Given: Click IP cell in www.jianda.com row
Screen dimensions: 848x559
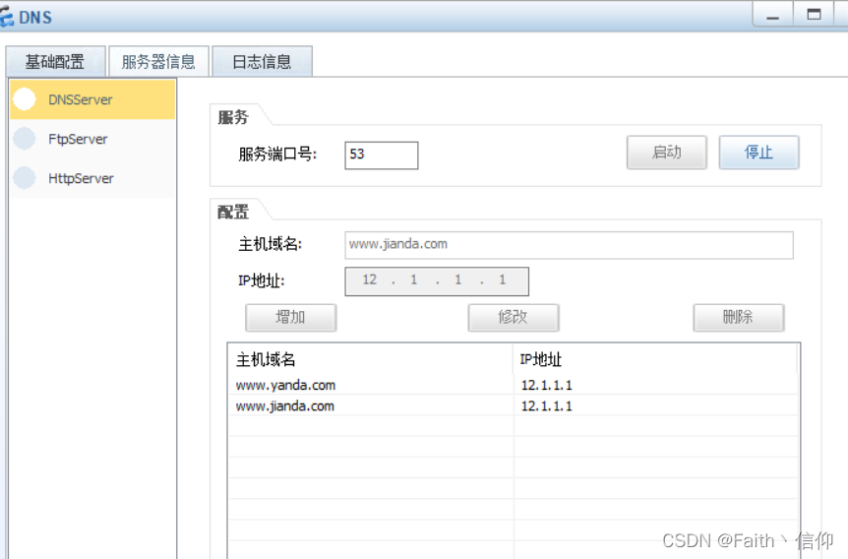Looking at the screenshot, I should [x=546, y=405].
